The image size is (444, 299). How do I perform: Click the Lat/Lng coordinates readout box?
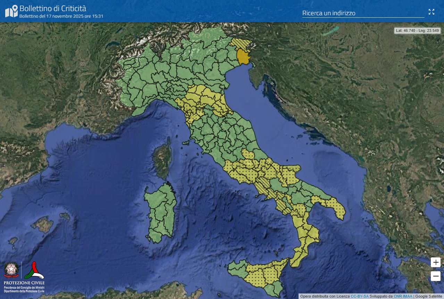(x=418, y=30)
